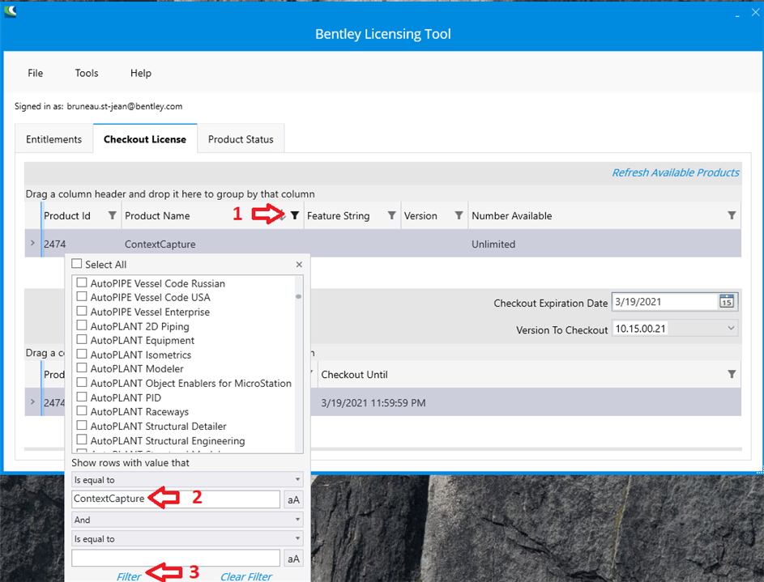The image size is (764, 582).
Task: Check AutoPLANT Raceways
Action: pyautogui.click(x=82, y=410)
